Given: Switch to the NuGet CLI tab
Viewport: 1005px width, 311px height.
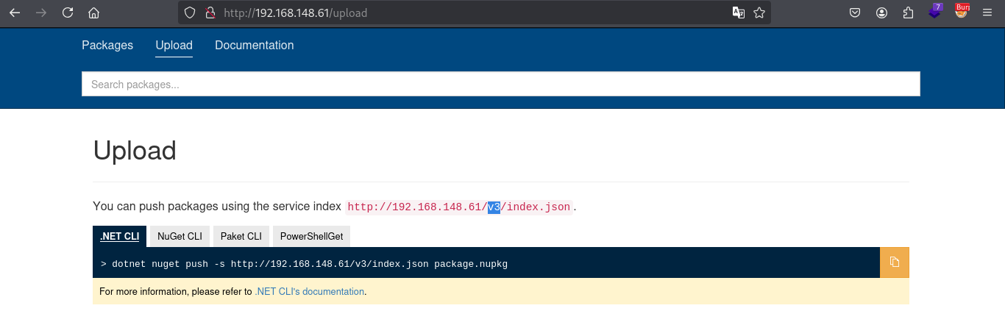Looking at the screenshot, I should pos(180,236).
